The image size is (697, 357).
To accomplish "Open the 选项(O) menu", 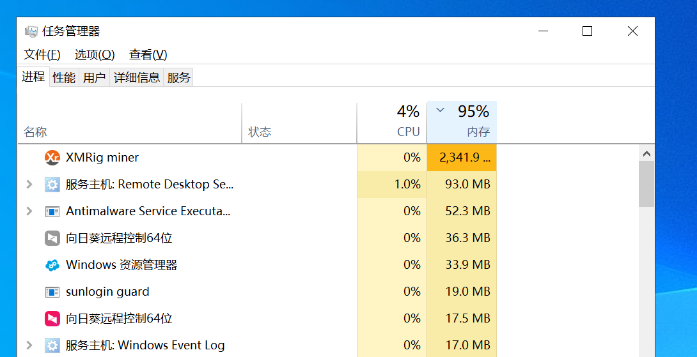I will (x=95, y=55).
